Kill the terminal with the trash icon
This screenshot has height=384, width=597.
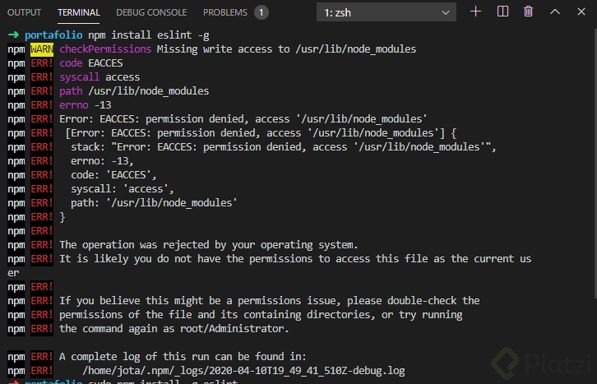[x=528, y=12]
